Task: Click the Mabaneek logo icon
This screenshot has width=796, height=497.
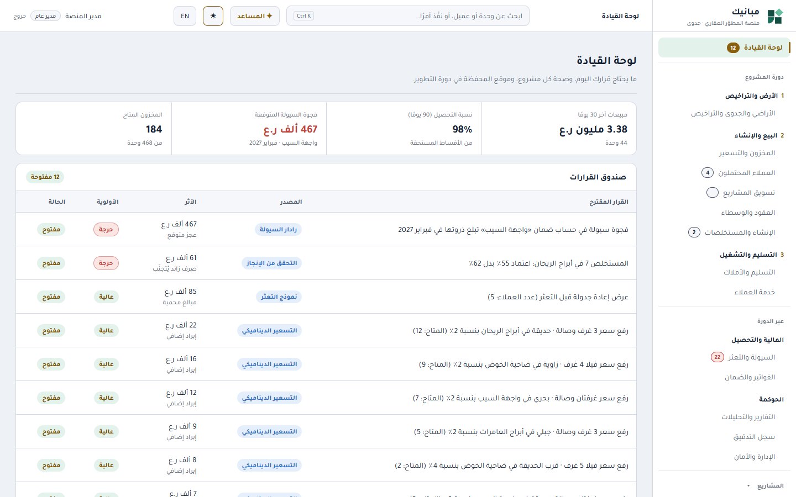Action: coord(775,16)
